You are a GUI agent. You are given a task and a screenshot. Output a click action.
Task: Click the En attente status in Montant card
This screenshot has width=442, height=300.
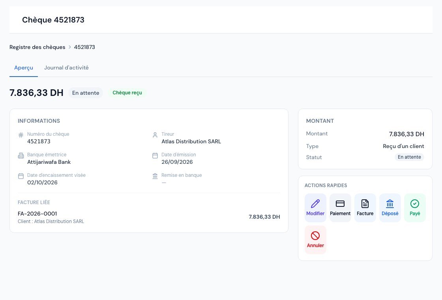click(x=409, y=157)
